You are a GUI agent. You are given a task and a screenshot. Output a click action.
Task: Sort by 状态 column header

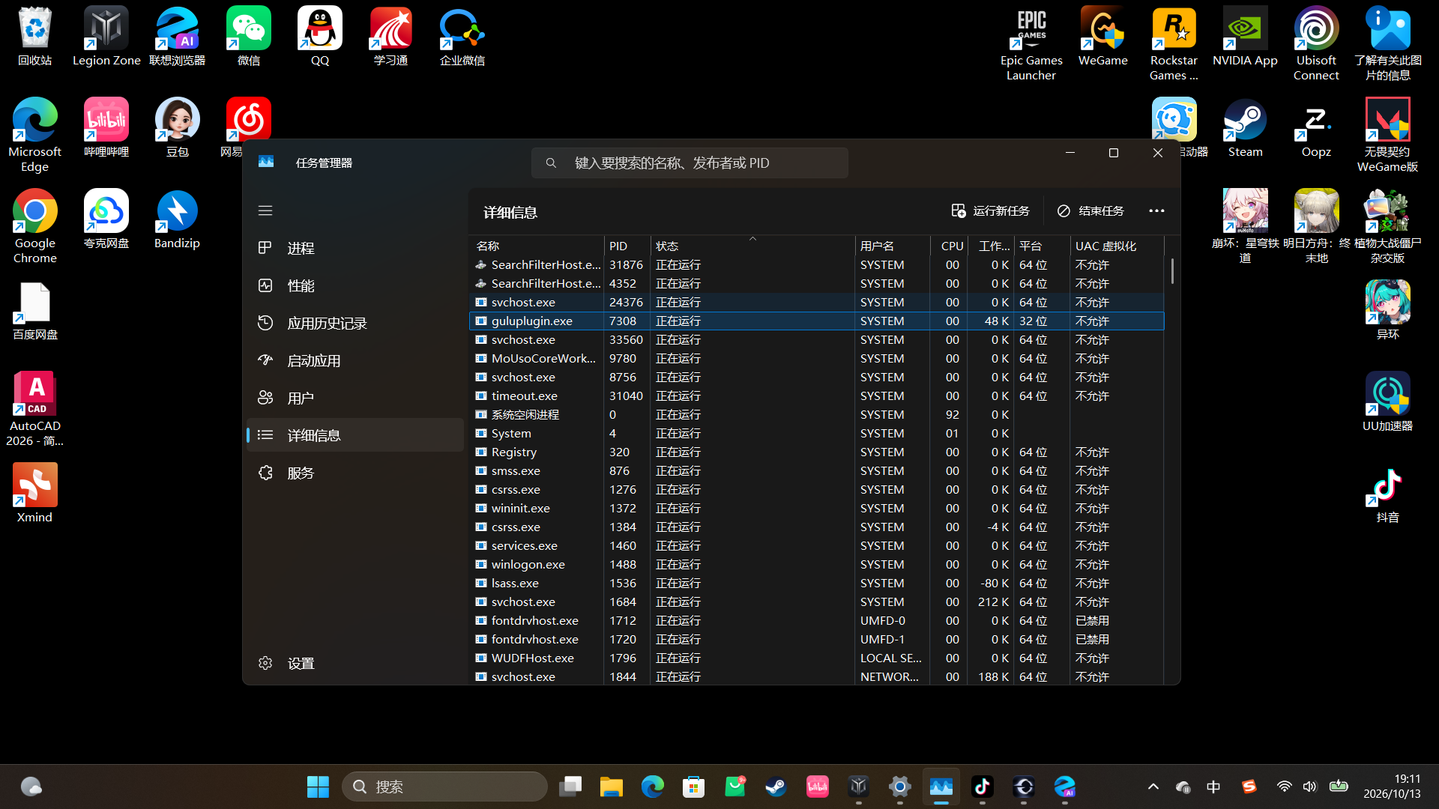[x=752, y=246]
